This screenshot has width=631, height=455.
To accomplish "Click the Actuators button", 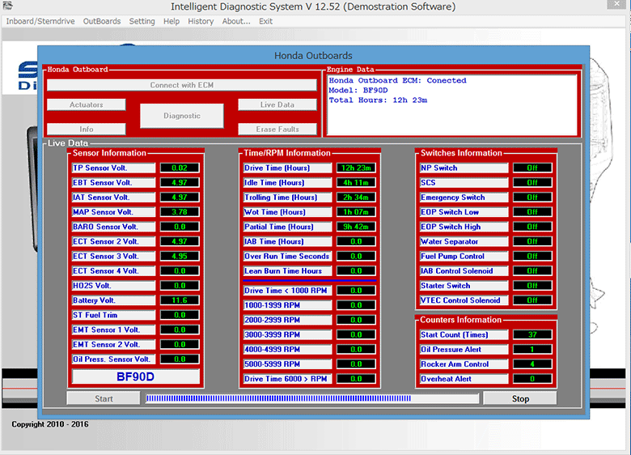I will click(86, 104).
